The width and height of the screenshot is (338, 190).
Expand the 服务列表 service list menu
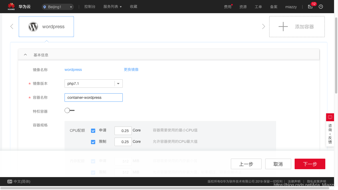click(x=113, y=7)
